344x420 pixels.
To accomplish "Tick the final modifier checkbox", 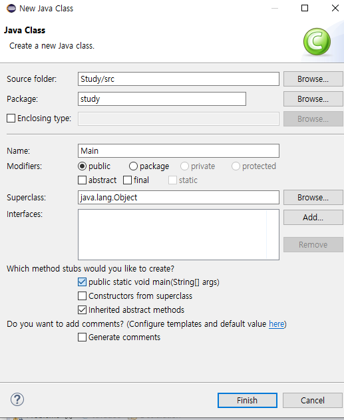I will point(128,180).
